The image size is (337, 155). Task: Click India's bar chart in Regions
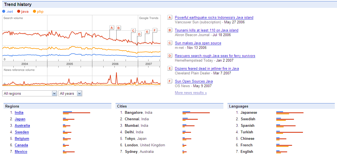pos(77,112)
